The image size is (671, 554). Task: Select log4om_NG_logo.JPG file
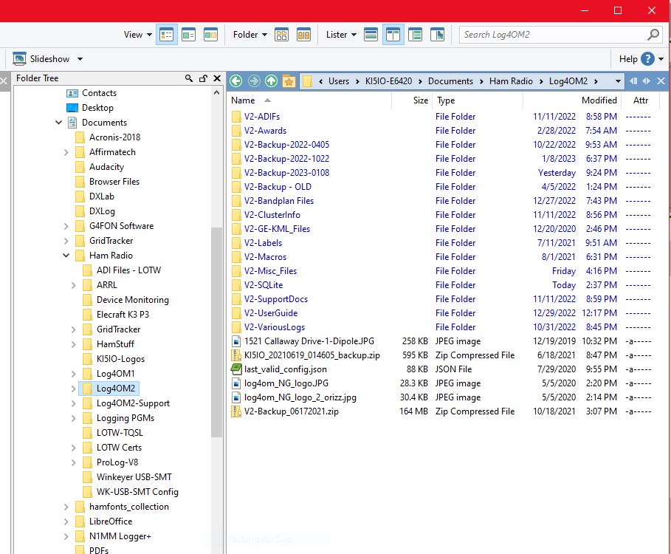286,383
